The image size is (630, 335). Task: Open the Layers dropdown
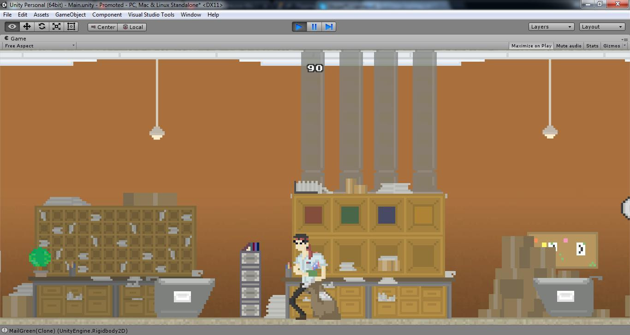coord(552,27)
